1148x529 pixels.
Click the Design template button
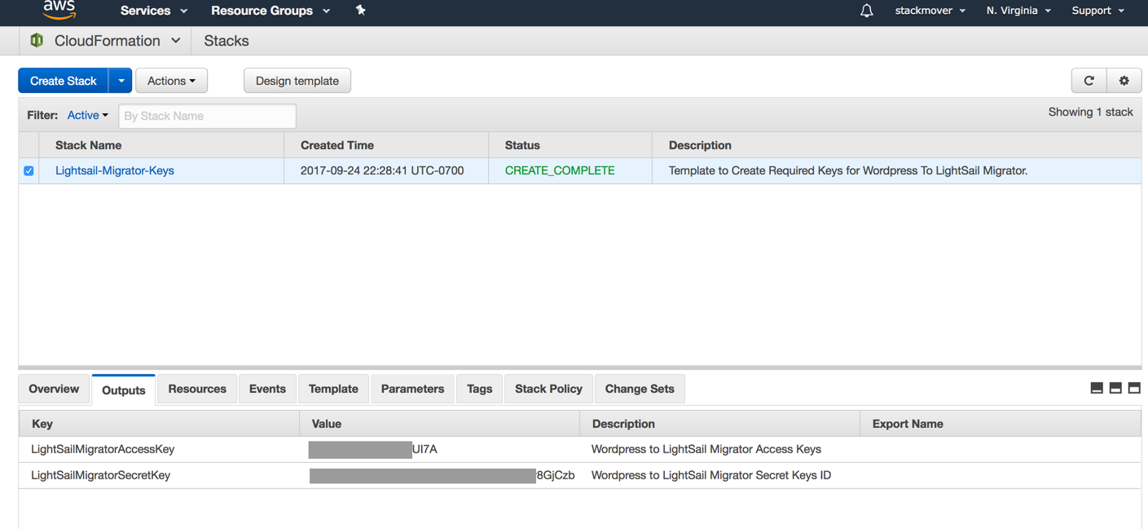(297, 81)
